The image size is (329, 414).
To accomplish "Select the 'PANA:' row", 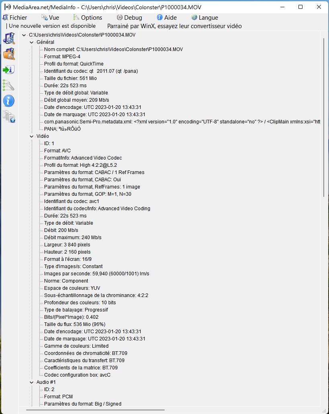I will pyautogui.click(x=63, y=129).
